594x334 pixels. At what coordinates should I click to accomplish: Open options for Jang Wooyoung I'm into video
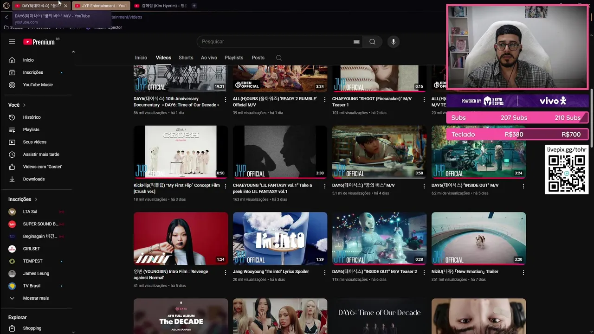(324, 272)
